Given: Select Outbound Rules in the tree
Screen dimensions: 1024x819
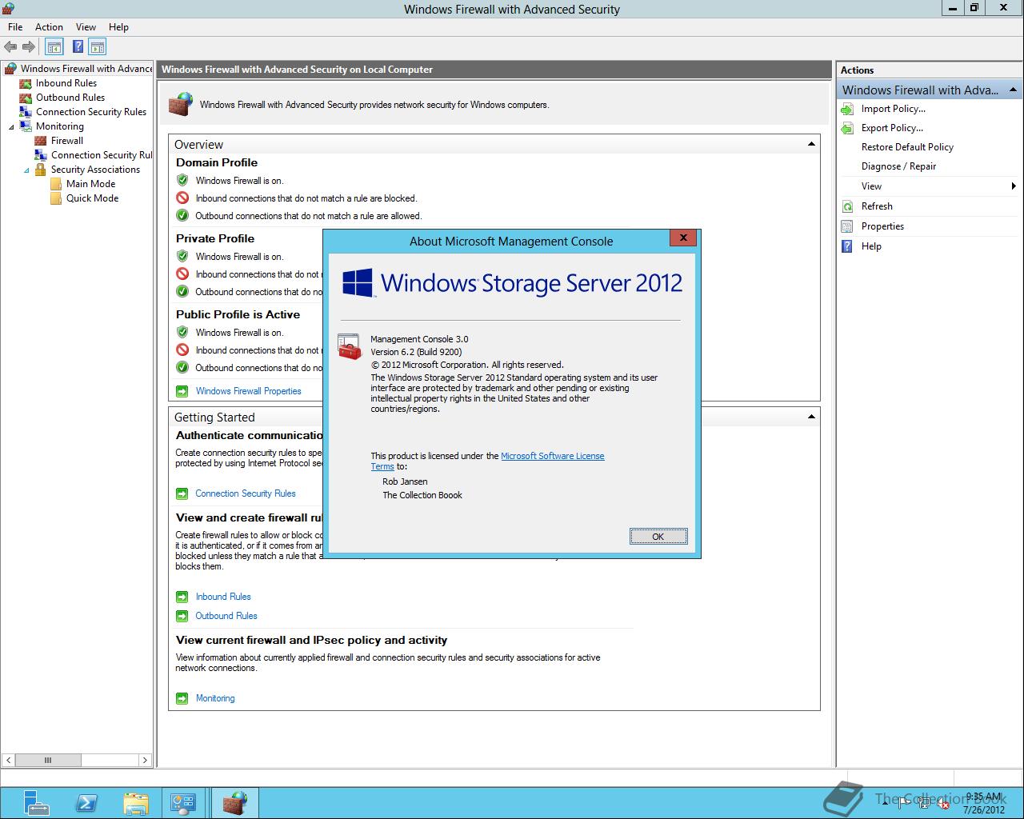Looking at the screenshot, I should coord(70,98).
